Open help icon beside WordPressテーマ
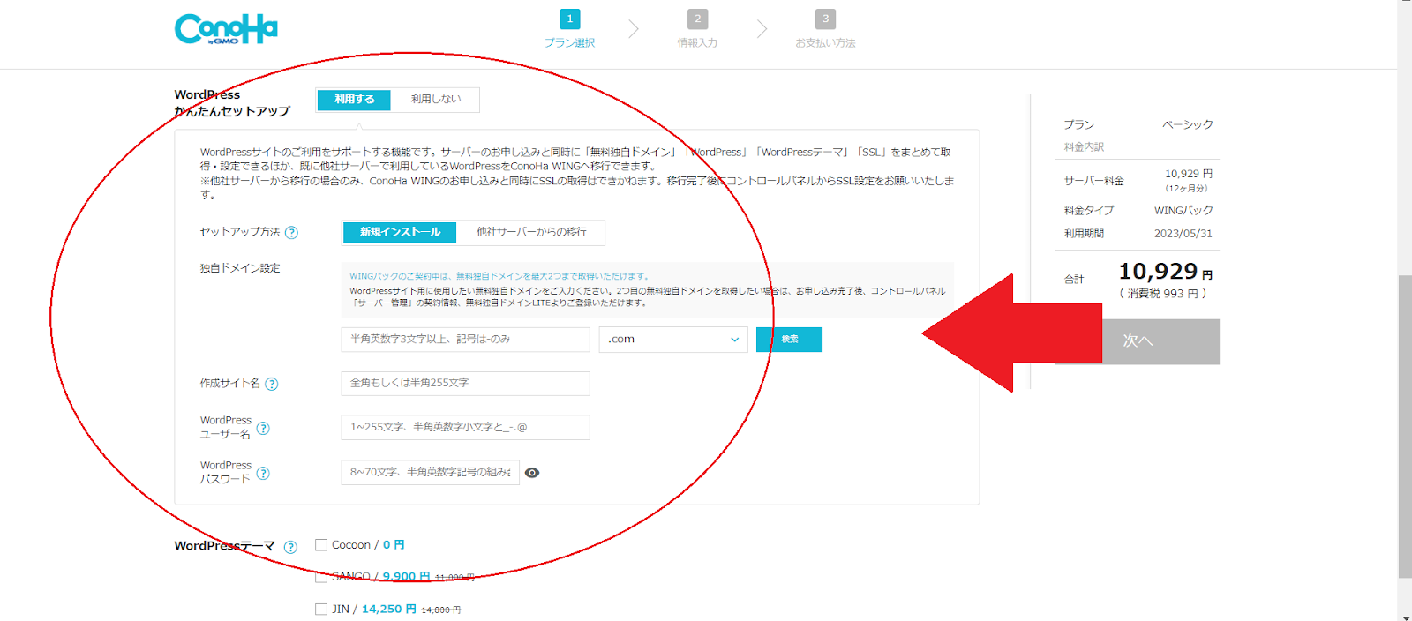Viewport: 1412px width, 621px height. coord(290,547)
